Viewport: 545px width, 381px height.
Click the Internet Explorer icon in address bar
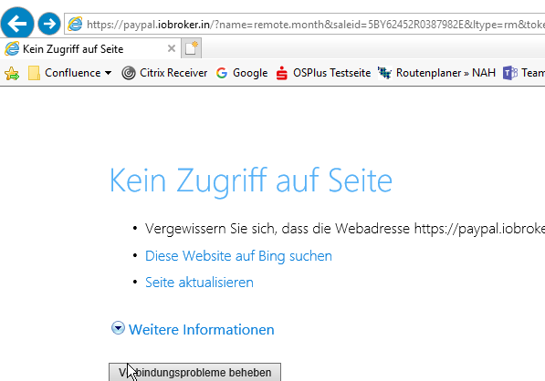coord(75,24)
